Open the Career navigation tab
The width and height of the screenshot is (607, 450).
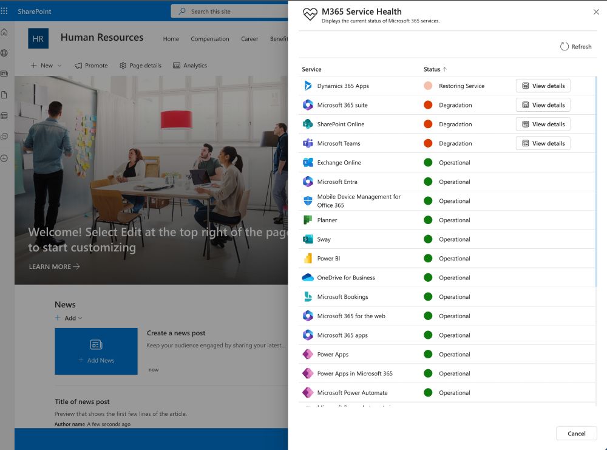(249, 39)
